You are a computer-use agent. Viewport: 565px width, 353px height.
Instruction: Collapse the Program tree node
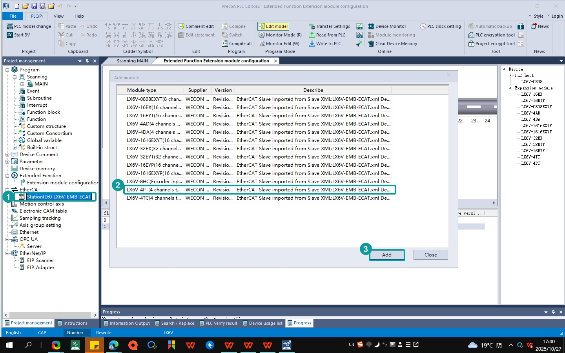[x=7, y=70]
